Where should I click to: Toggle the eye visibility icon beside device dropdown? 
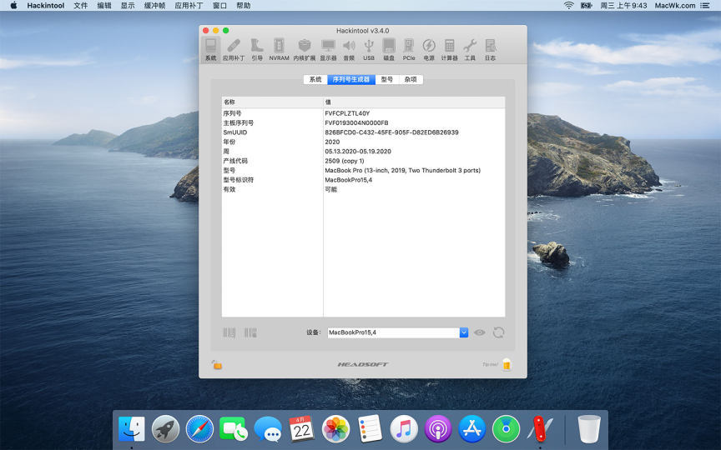[x=480, y=332]
